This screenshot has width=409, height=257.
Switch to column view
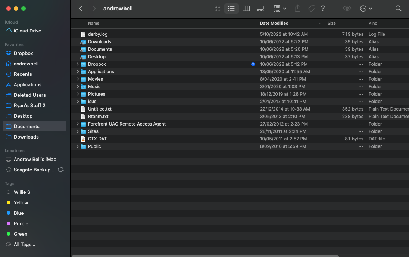(246, 8)
